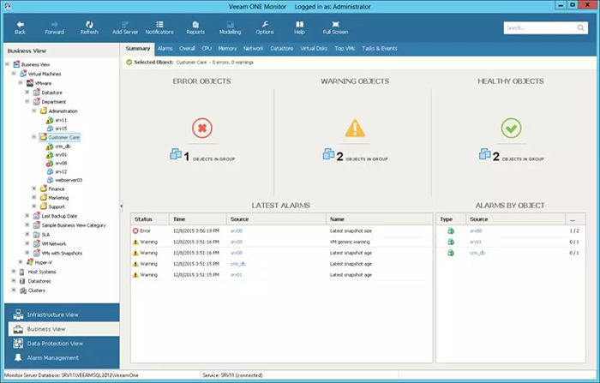Screen dimensions: 600x383
Task: Open the Add Server tool
Action: [123, 27]
